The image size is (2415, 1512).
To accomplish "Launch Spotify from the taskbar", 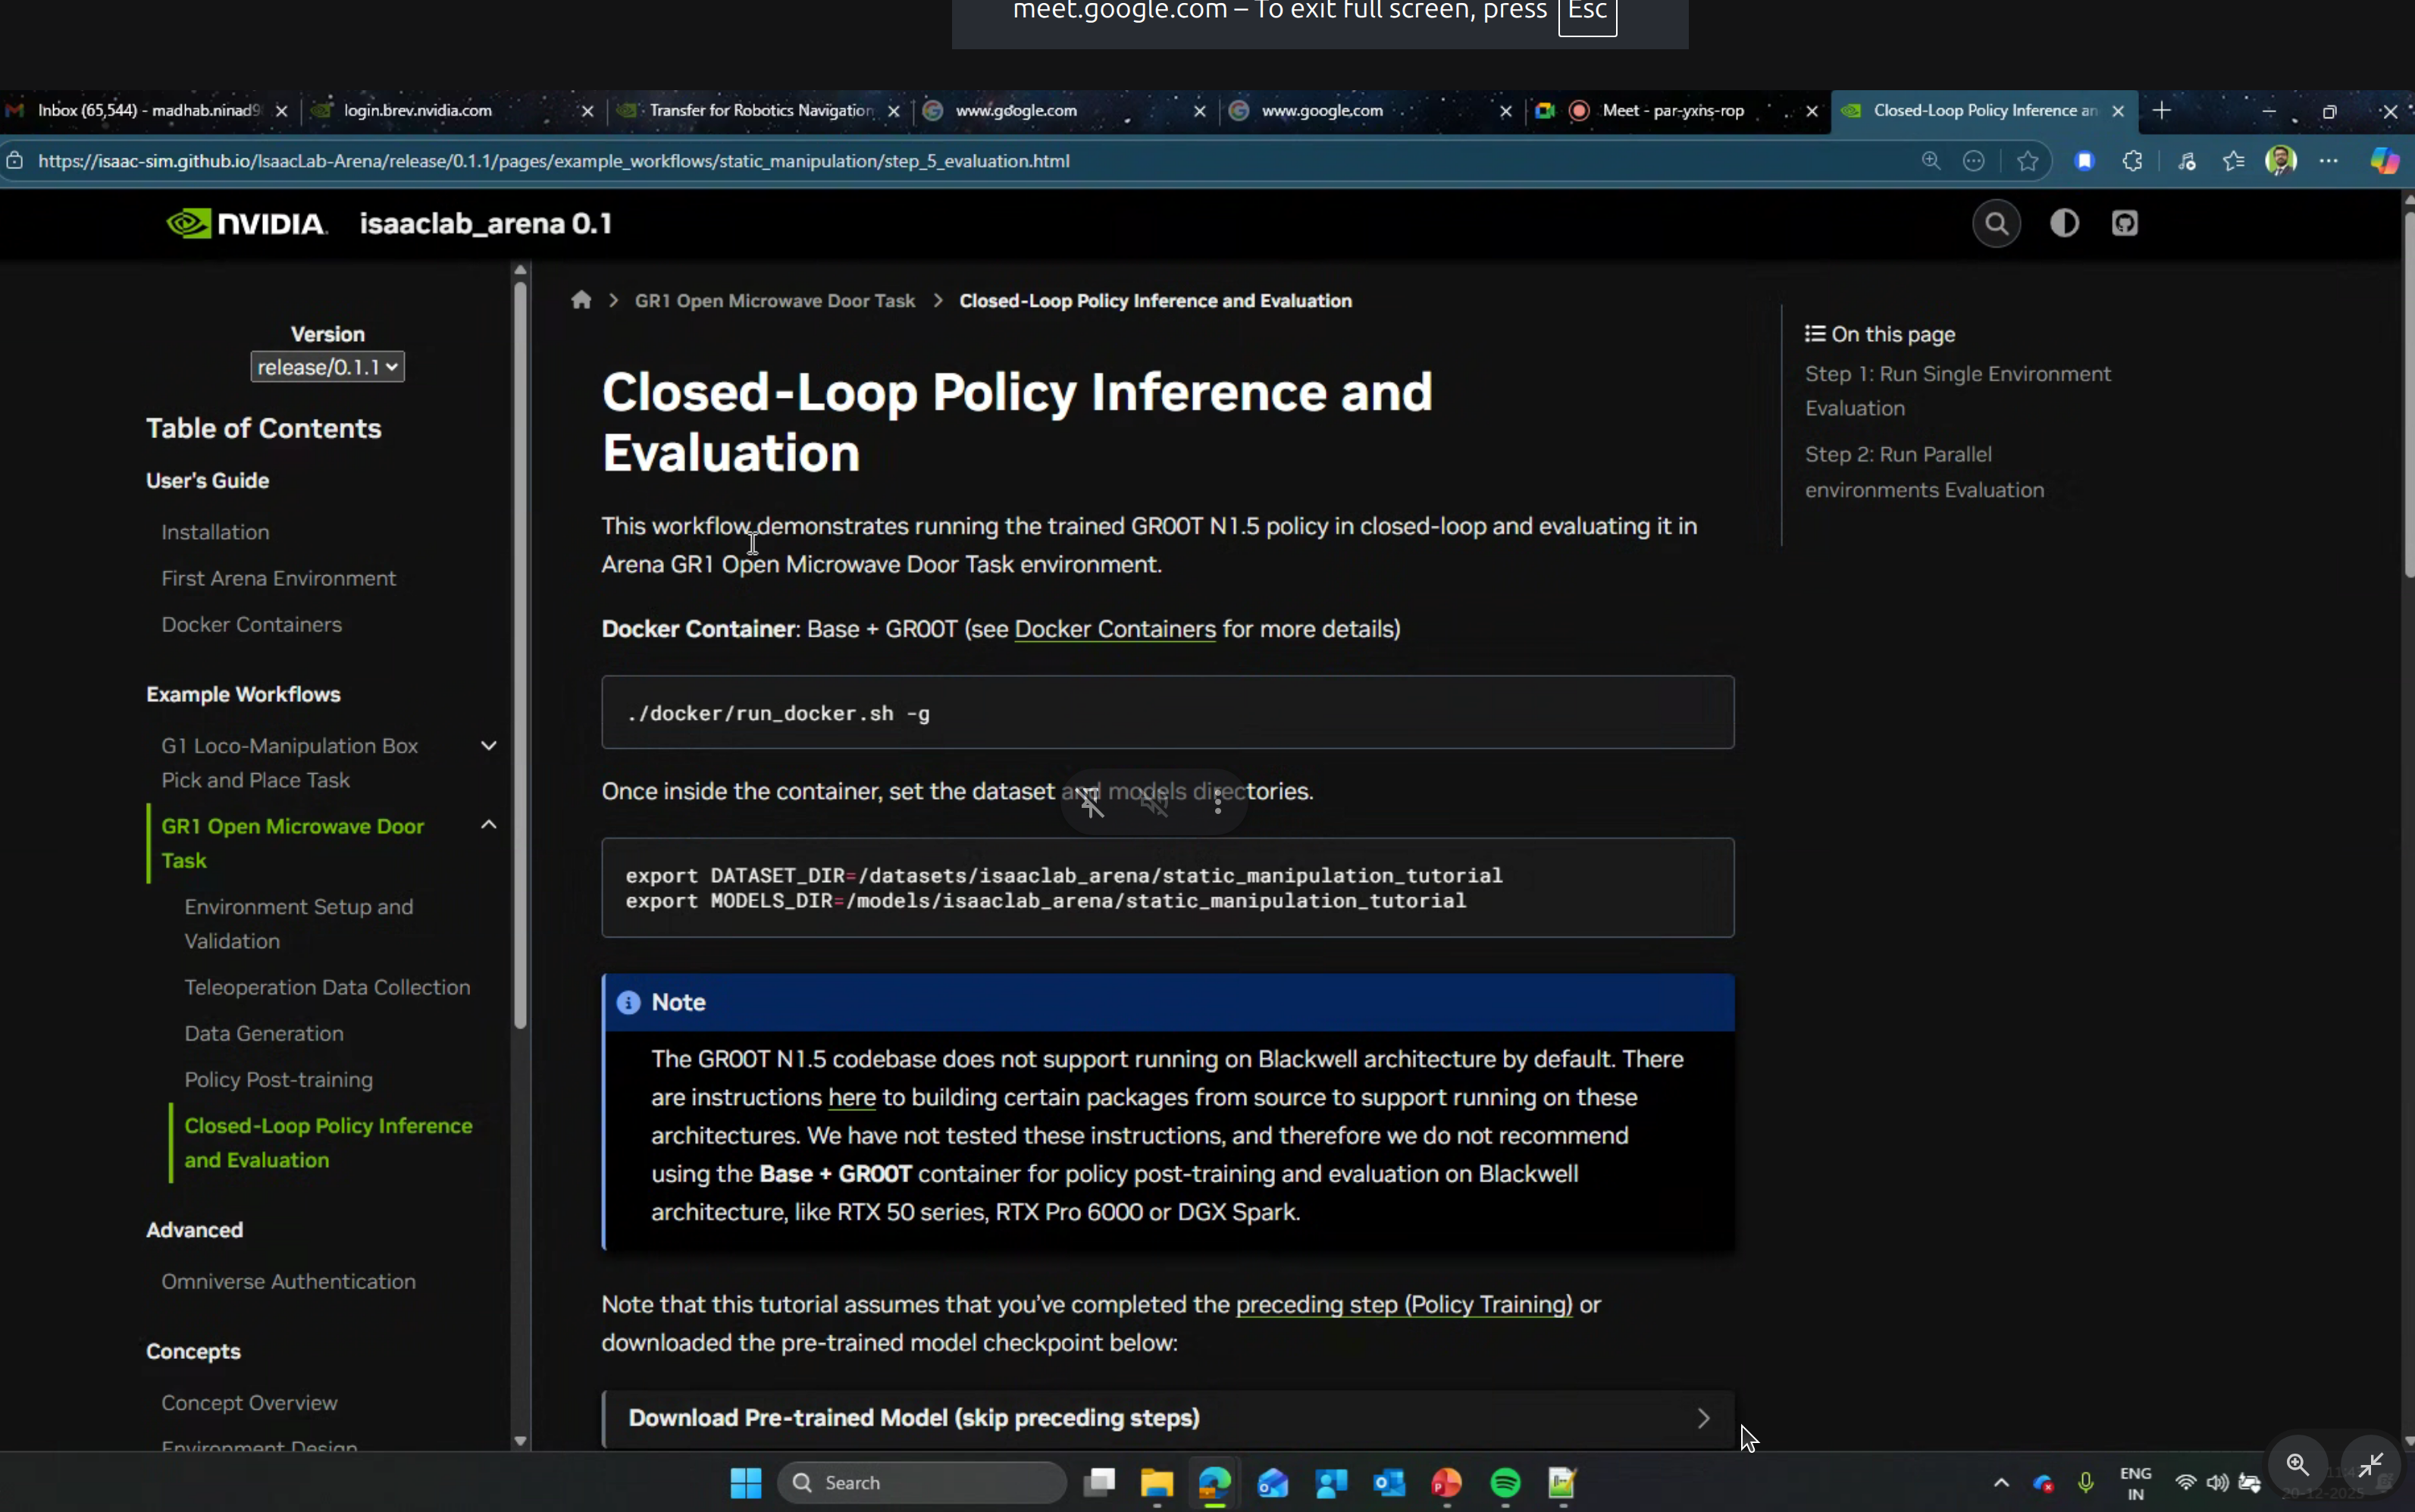I will (x=1505, y=1483).
